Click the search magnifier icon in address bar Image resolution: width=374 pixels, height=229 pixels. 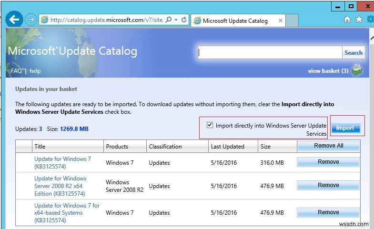click(168, 20)
